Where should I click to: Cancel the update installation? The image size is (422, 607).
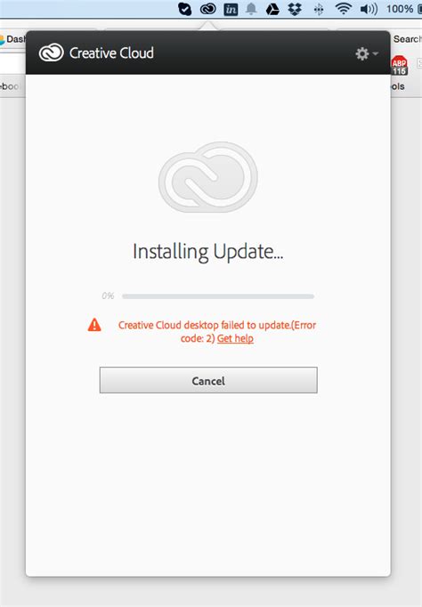208,380
